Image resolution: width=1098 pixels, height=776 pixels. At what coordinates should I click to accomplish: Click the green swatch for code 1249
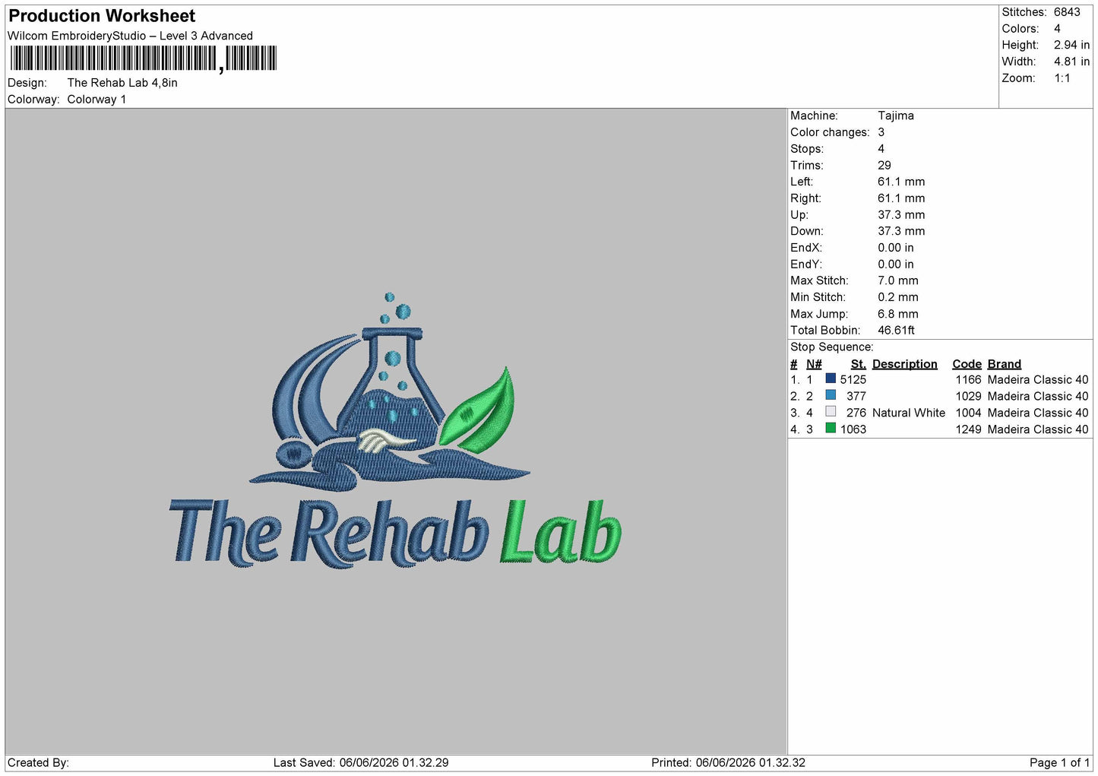pos(831,429)
